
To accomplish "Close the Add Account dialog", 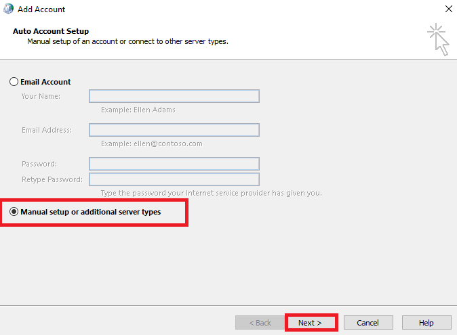I will (448, 9).
